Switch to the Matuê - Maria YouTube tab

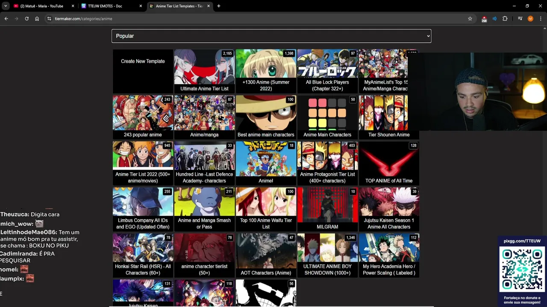[41, 6]
